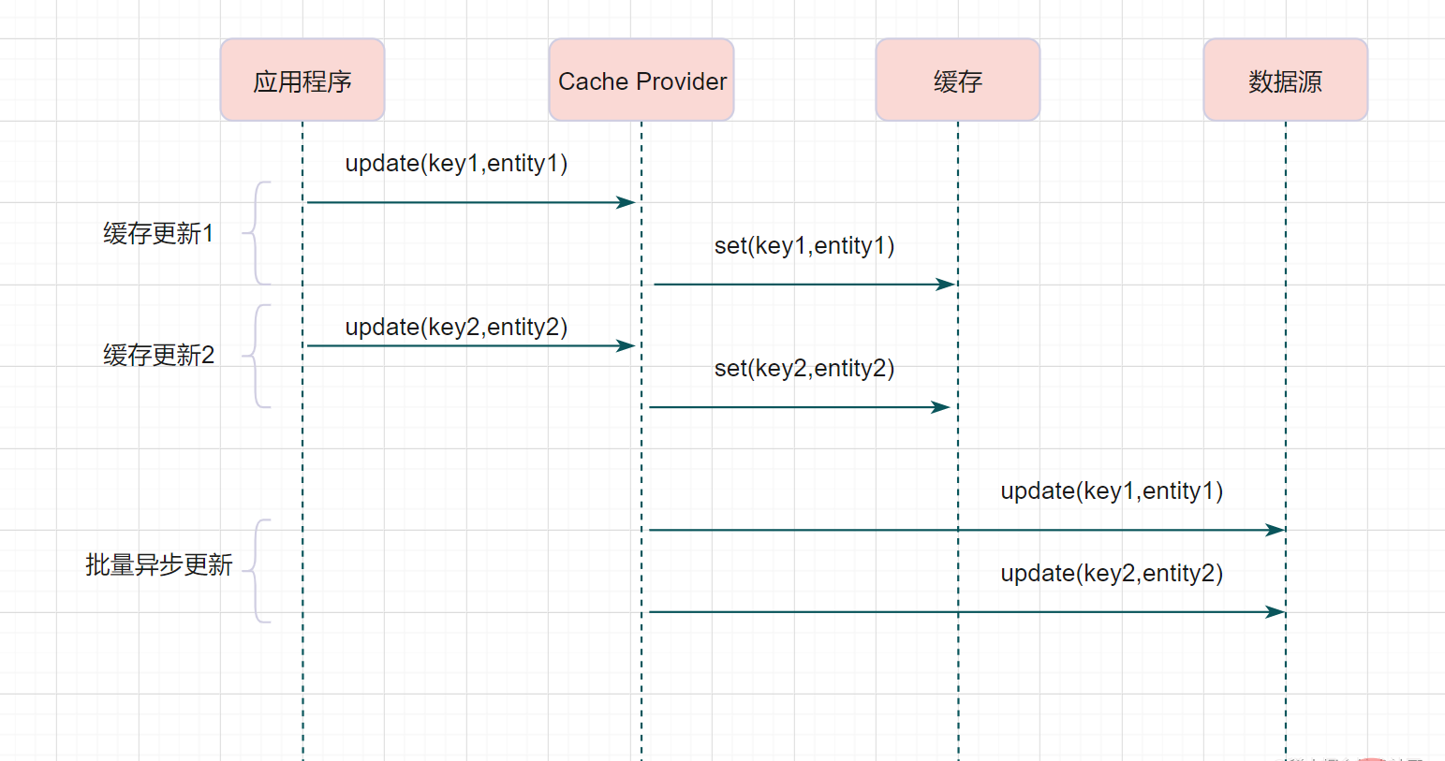Select the 应用程序 lifeline box

302,80
